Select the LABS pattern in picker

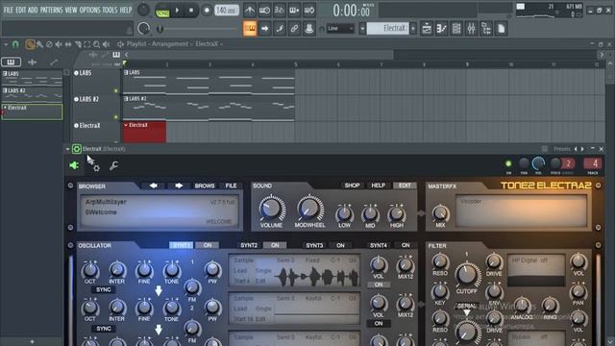pyautogui.click(x=32, y=78)
